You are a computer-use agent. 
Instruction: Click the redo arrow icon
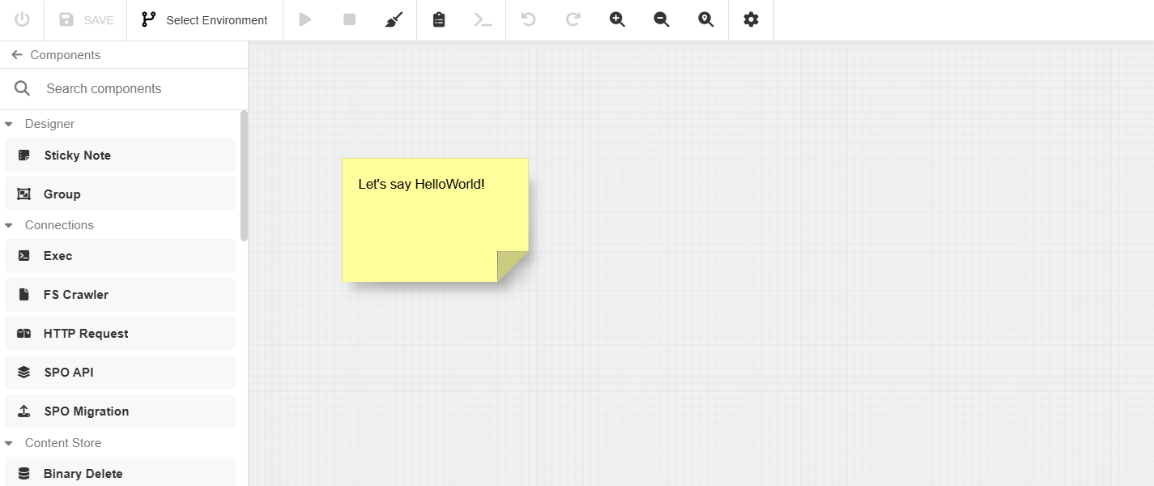(573, 20)
